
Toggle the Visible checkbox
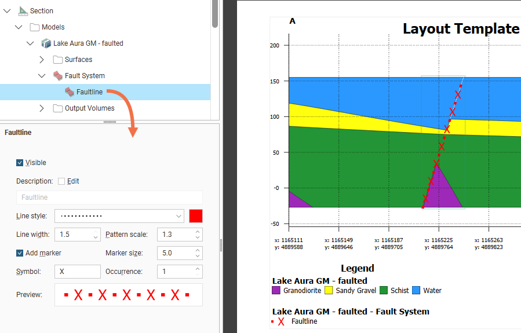tap(20, 163)
